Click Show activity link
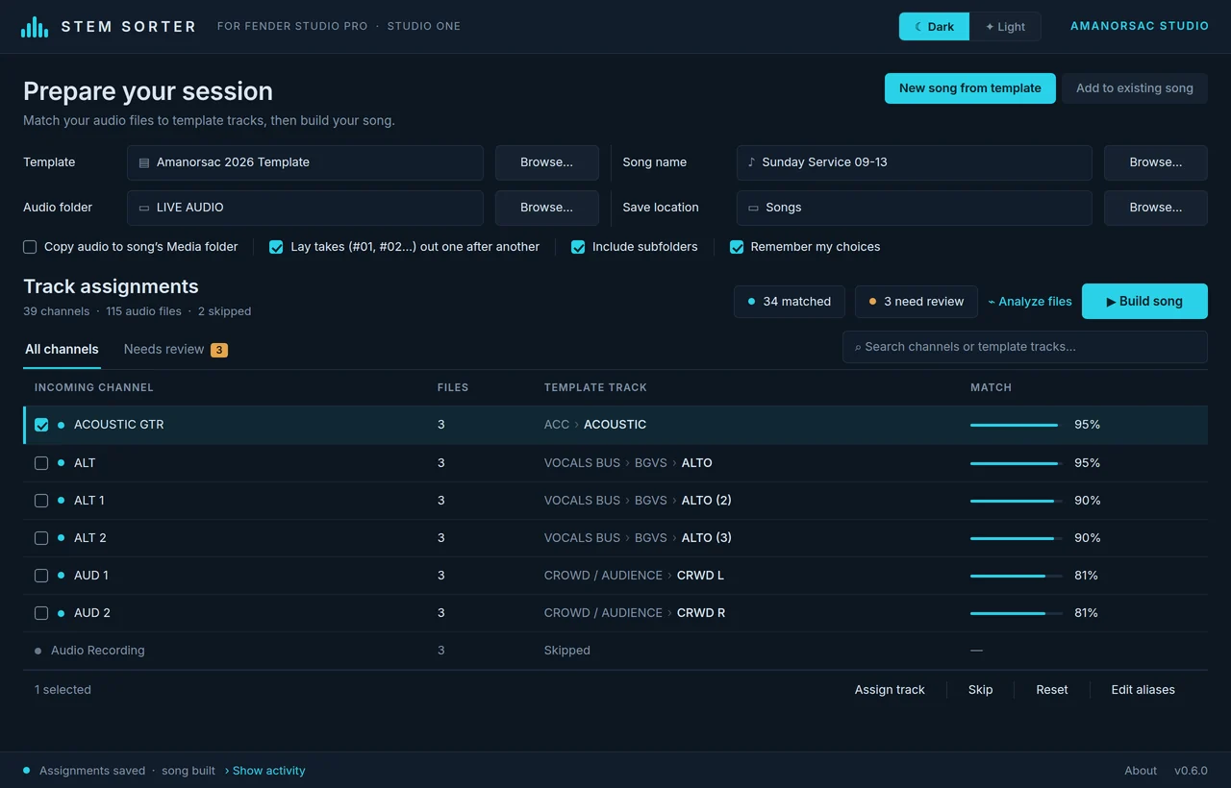The width and height of the screenshot is (1231, 788). pyautogui.click(x=265, y=771)
